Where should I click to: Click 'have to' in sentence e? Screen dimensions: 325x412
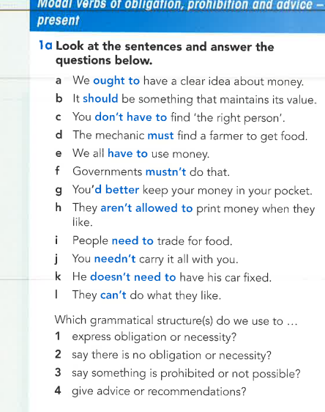[x=128, y=153]
